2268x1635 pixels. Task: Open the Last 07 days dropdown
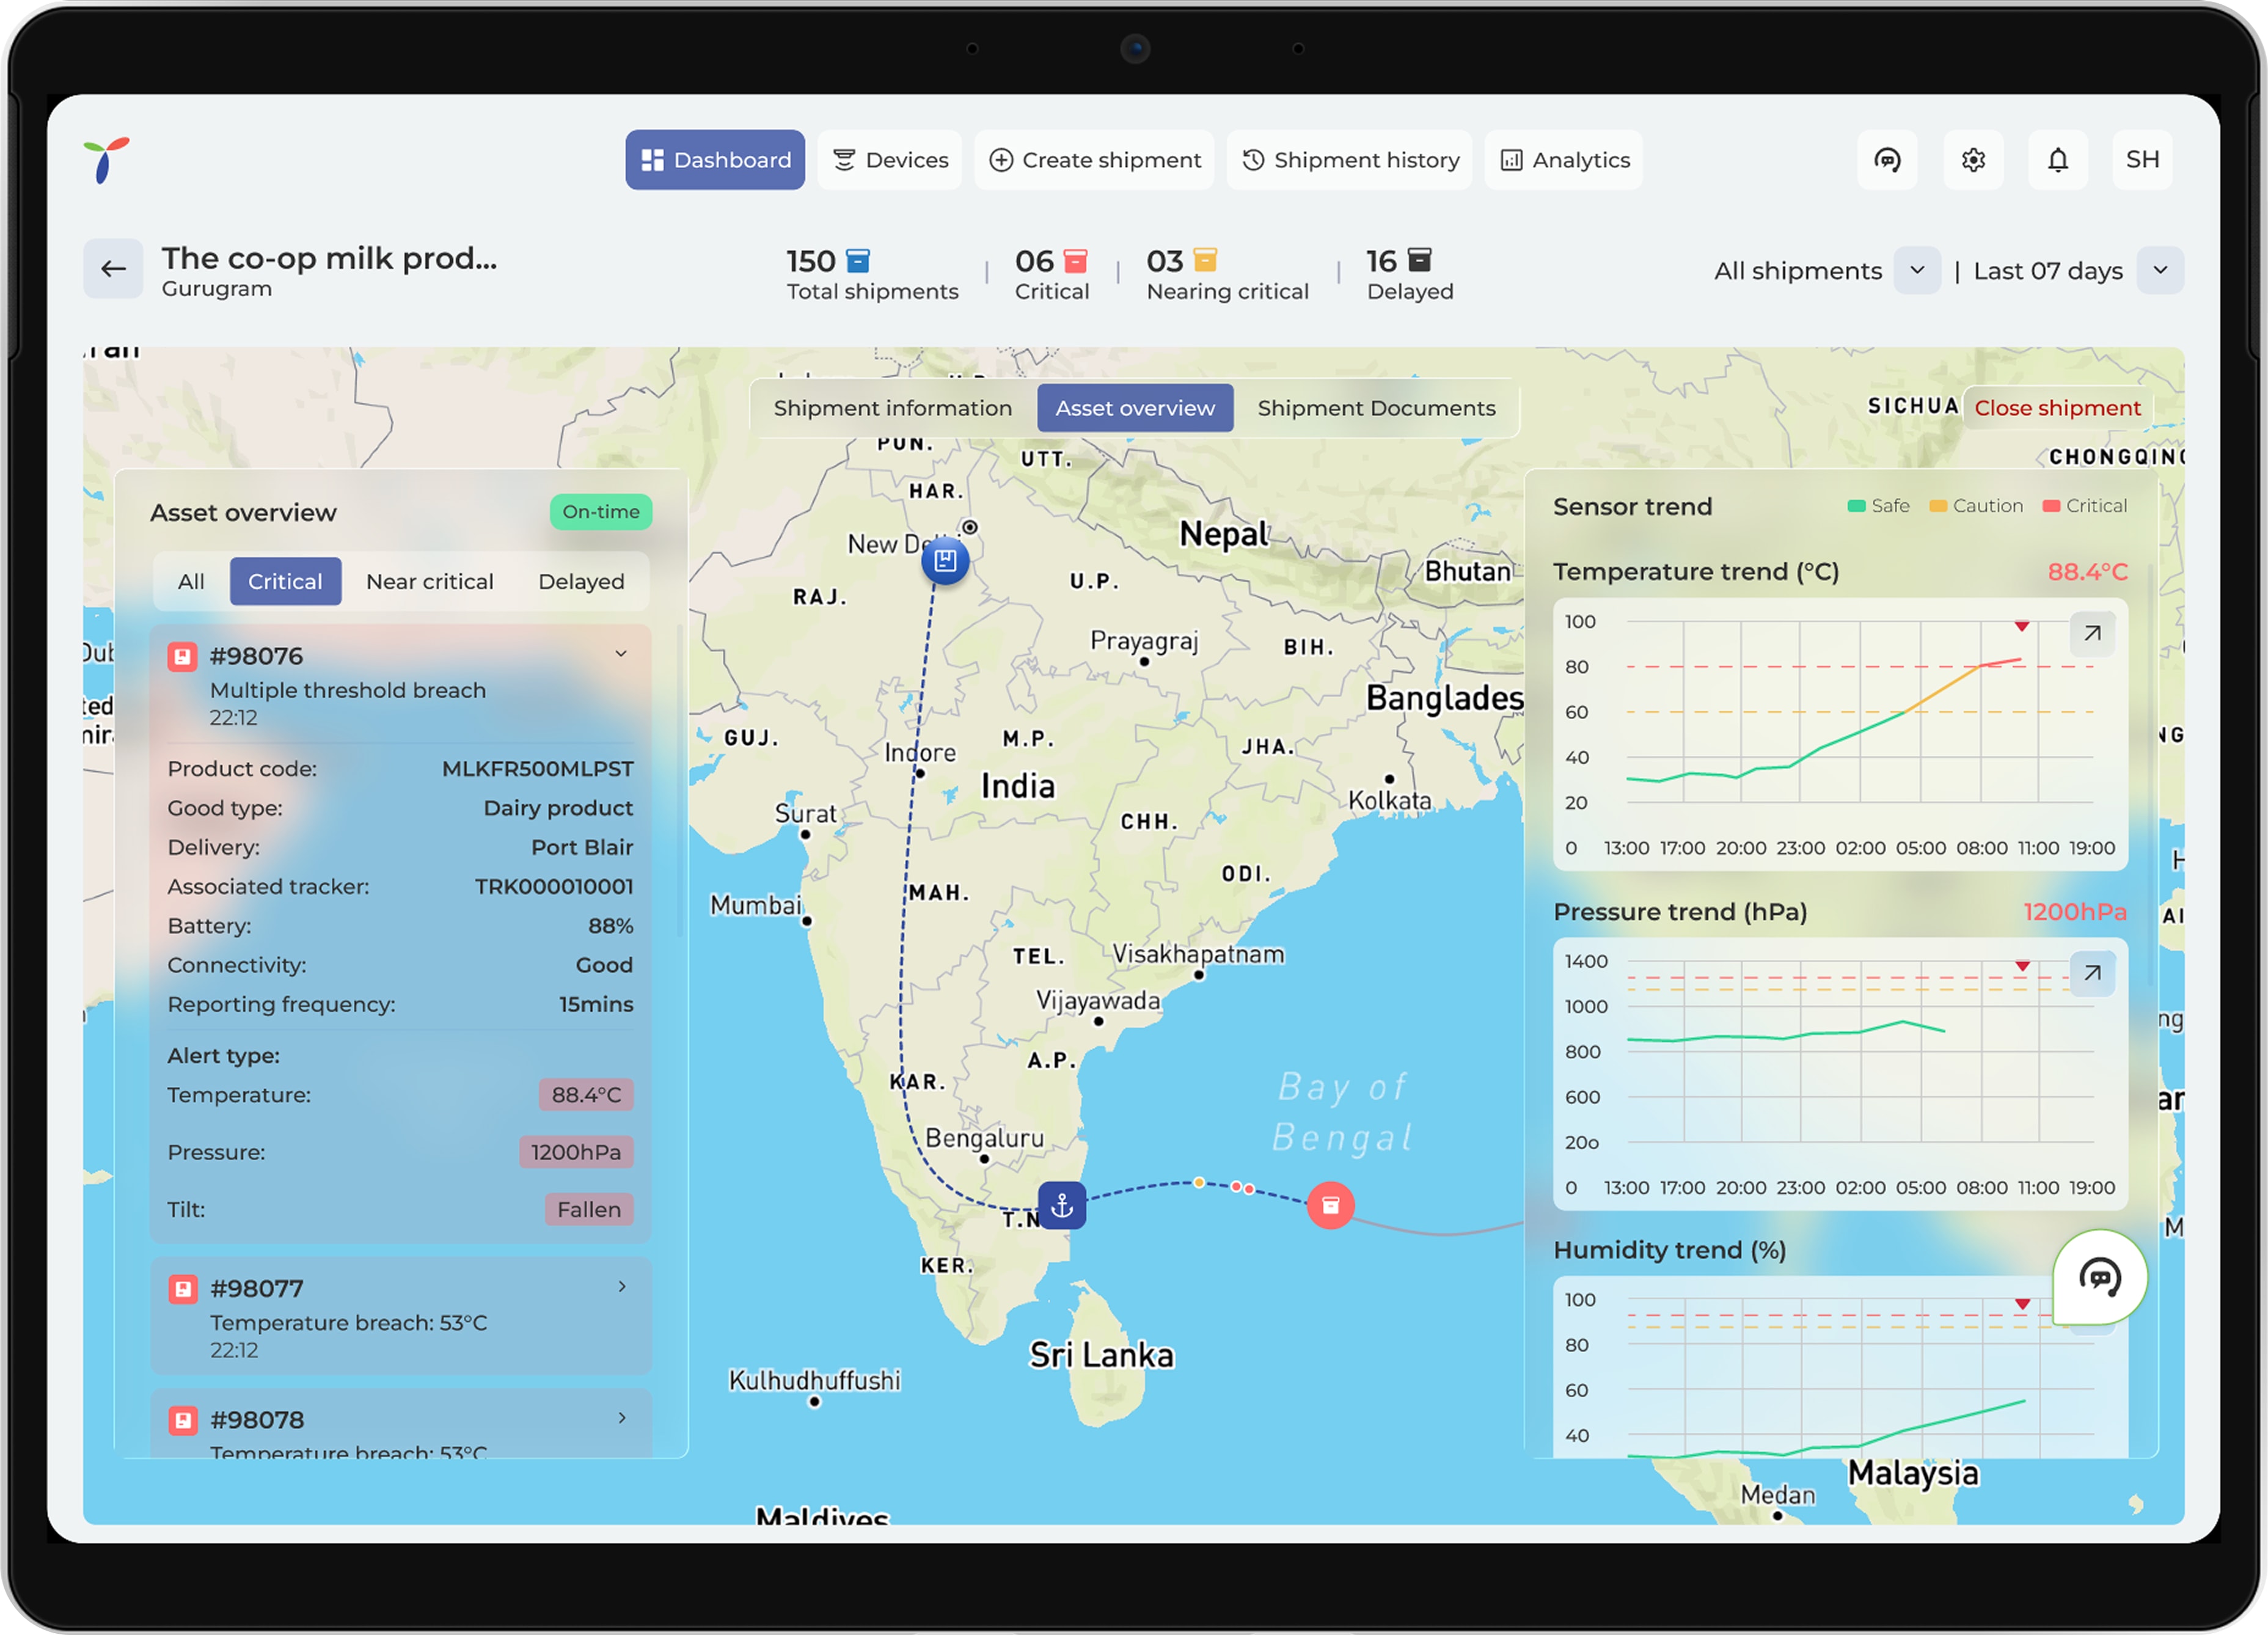coord(2159,271)
